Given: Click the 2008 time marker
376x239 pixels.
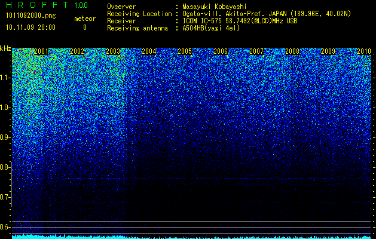Looking at the screenshot, I should (292, 51).
